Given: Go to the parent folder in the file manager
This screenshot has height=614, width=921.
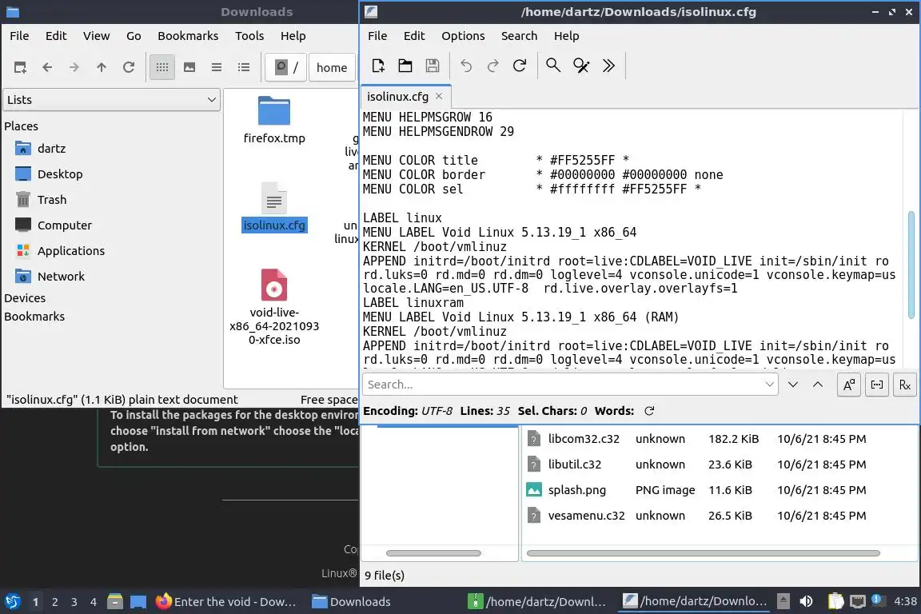Looking at the screenshot, I should (x=102, y=67).
